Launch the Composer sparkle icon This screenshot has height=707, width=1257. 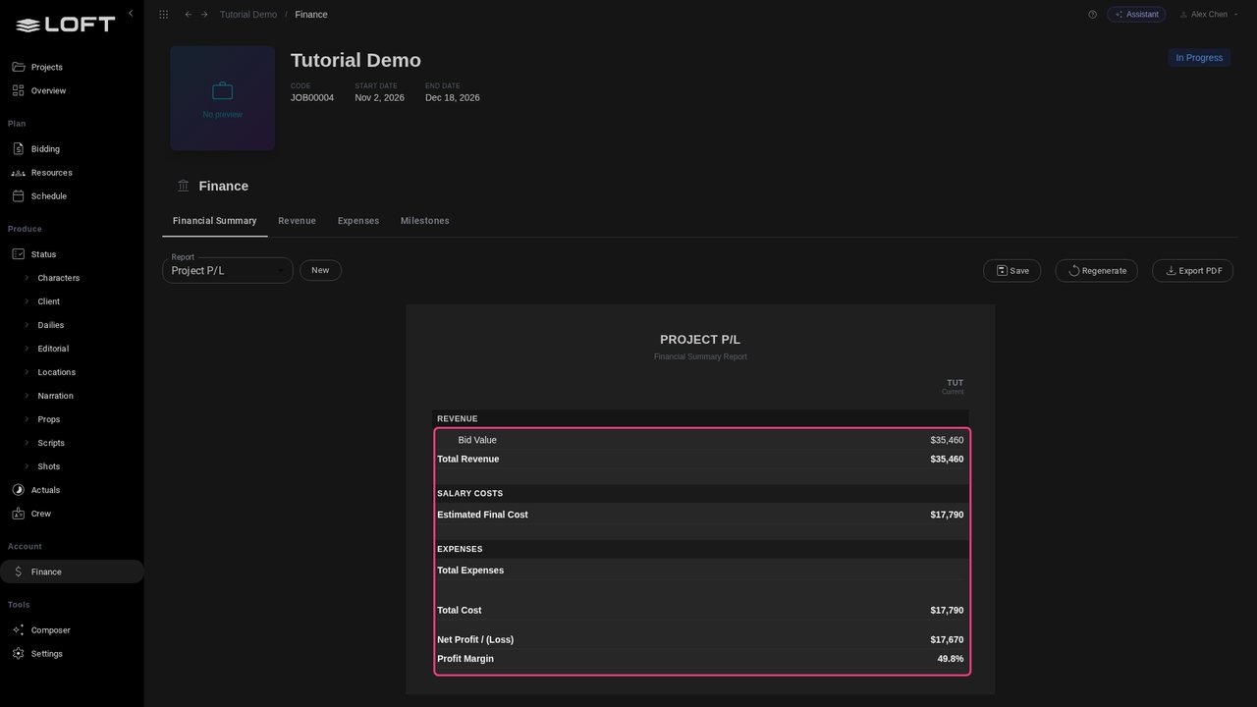pos(19,630)
